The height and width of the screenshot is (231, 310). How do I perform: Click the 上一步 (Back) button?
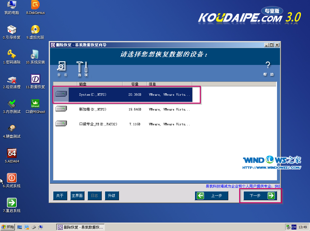[x=211, y=196]
